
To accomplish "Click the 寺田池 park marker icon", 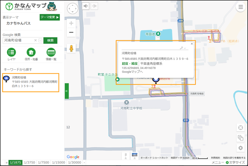I will (158, 34).
